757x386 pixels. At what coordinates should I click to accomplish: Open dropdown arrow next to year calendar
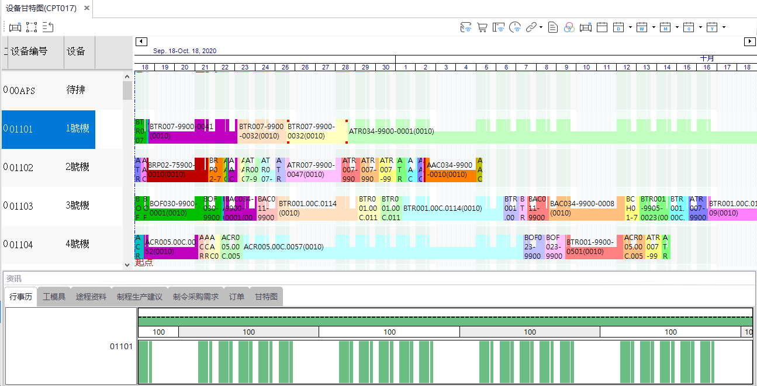pos(724,27)
